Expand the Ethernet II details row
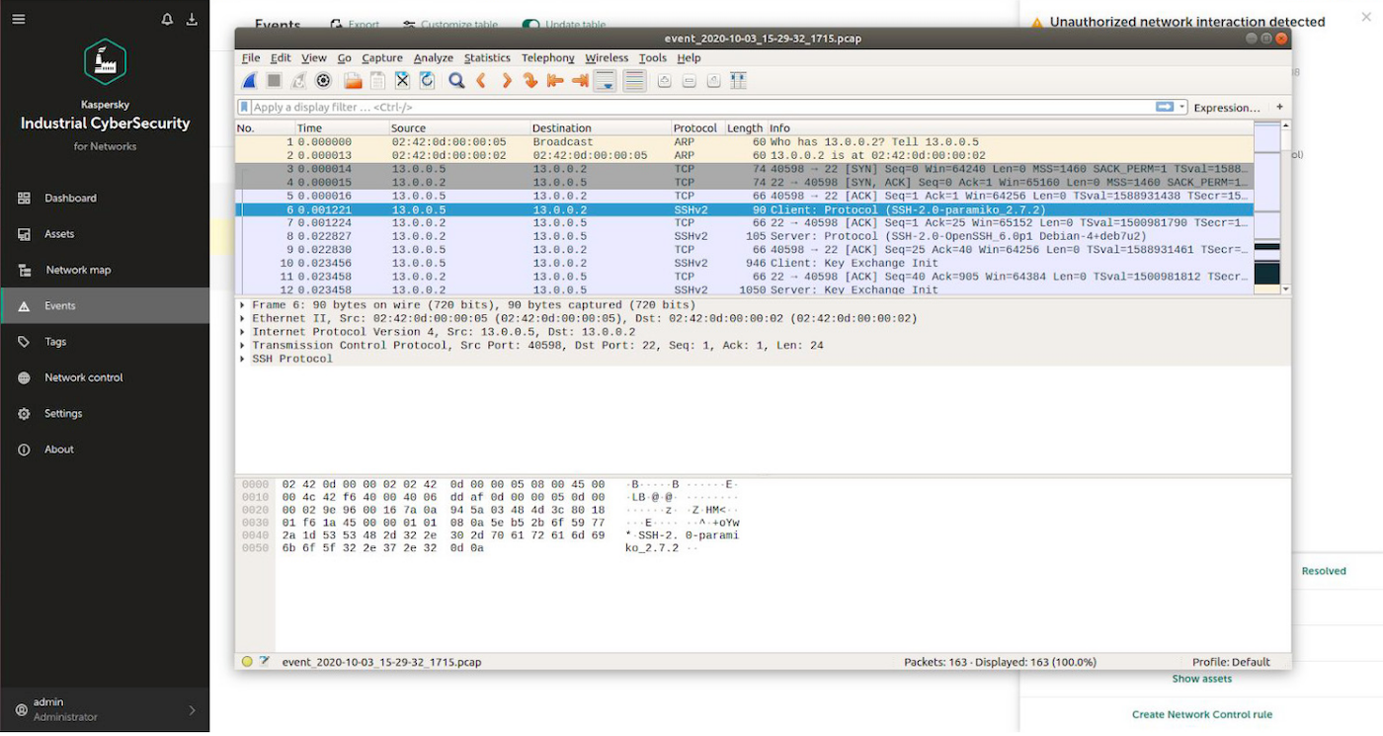The width and height of the screenshot is (1383, 736). click(x=243, y=319)
